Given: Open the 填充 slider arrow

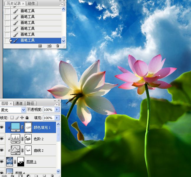Looking at the screenshot, I should coord(57,118).
